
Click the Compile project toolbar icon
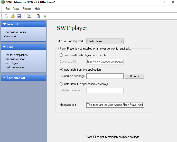(38, 16)
